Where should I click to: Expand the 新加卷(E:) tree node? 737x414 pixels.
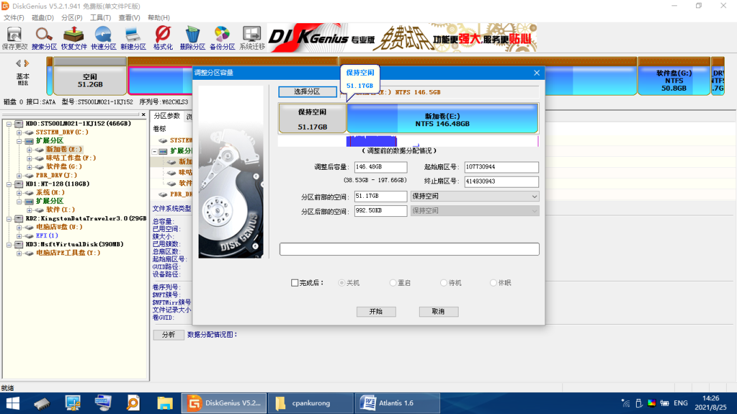(x=29, y=150)
